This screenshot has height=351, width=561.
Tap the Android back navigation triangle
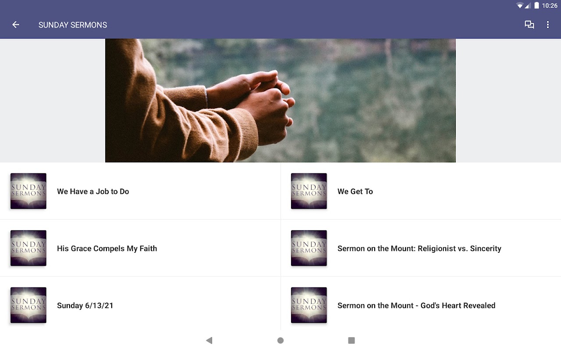coord(209,340)
